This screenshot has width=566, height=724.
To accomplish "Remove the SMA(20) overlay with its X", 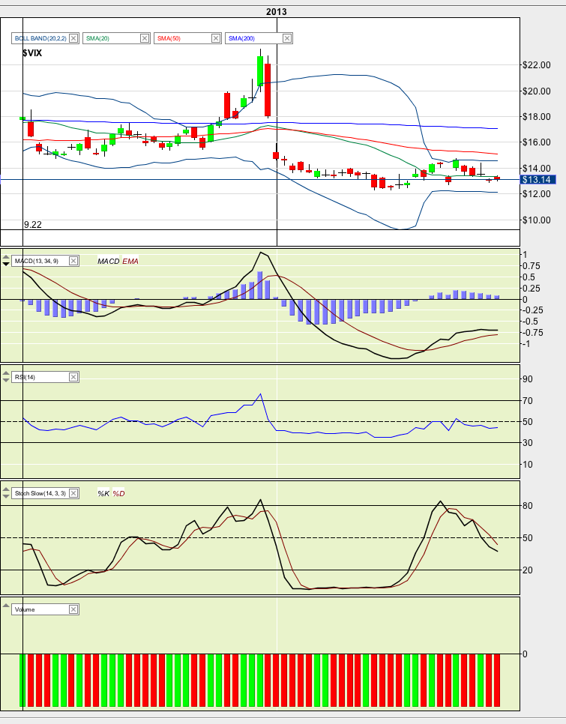I will point(145,38).
